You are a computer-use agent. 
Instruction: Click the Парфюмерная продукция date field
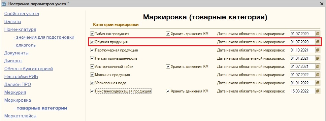click(302, 50)
